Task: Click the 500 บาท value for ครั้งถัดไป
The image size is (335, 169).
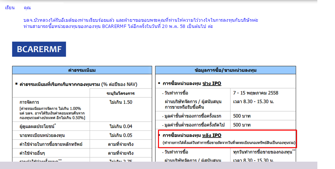Action: pyautogui.click(x=242, y=125)
